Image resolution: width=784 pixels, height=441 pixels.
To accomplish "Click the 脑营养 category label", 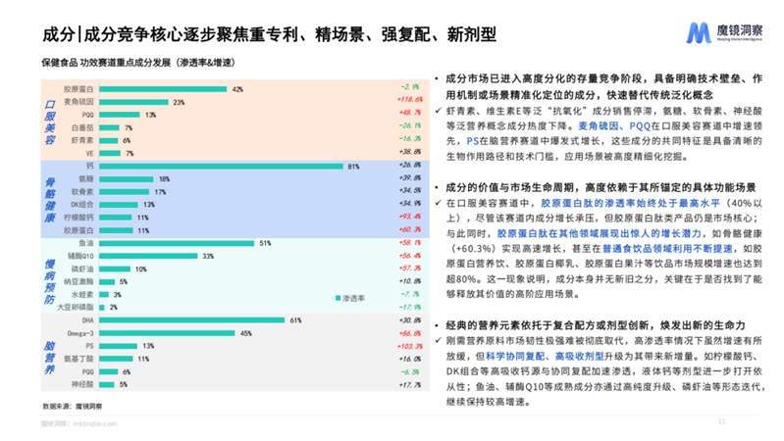I will tap(49, 358).
